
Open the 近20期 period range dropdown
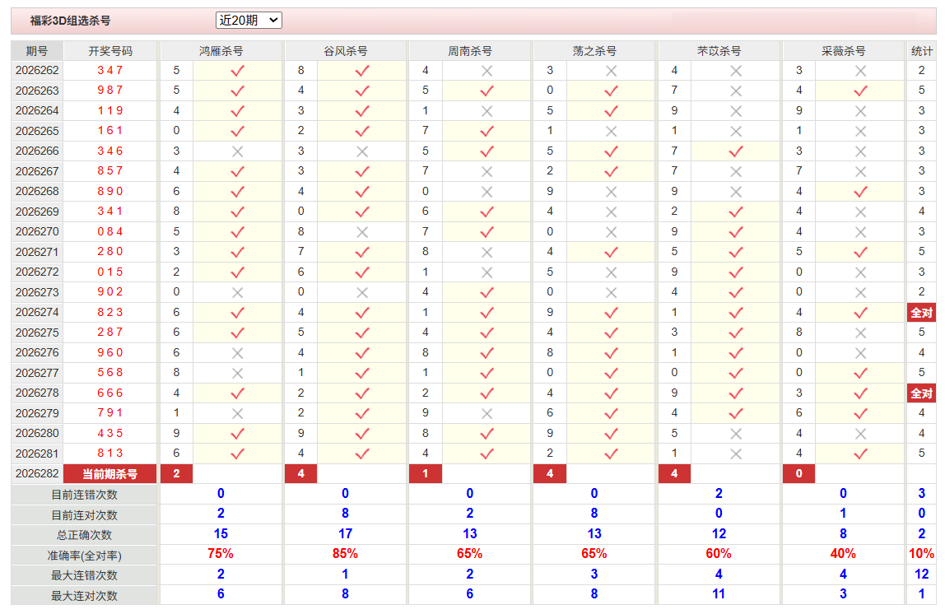[x=249, y=21]
